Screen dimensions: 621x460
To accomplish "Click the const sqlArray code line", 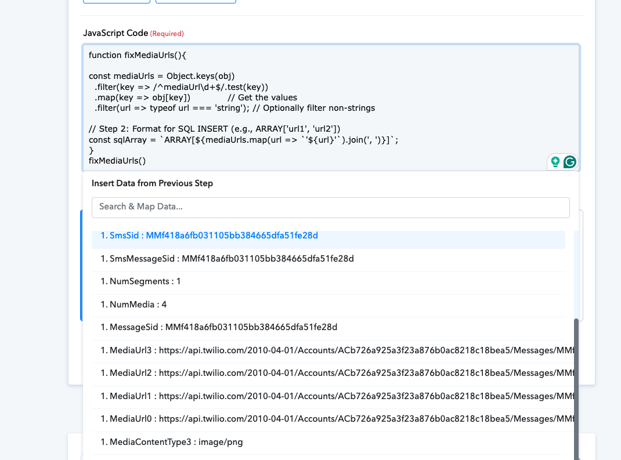I will tap(243, 140).
